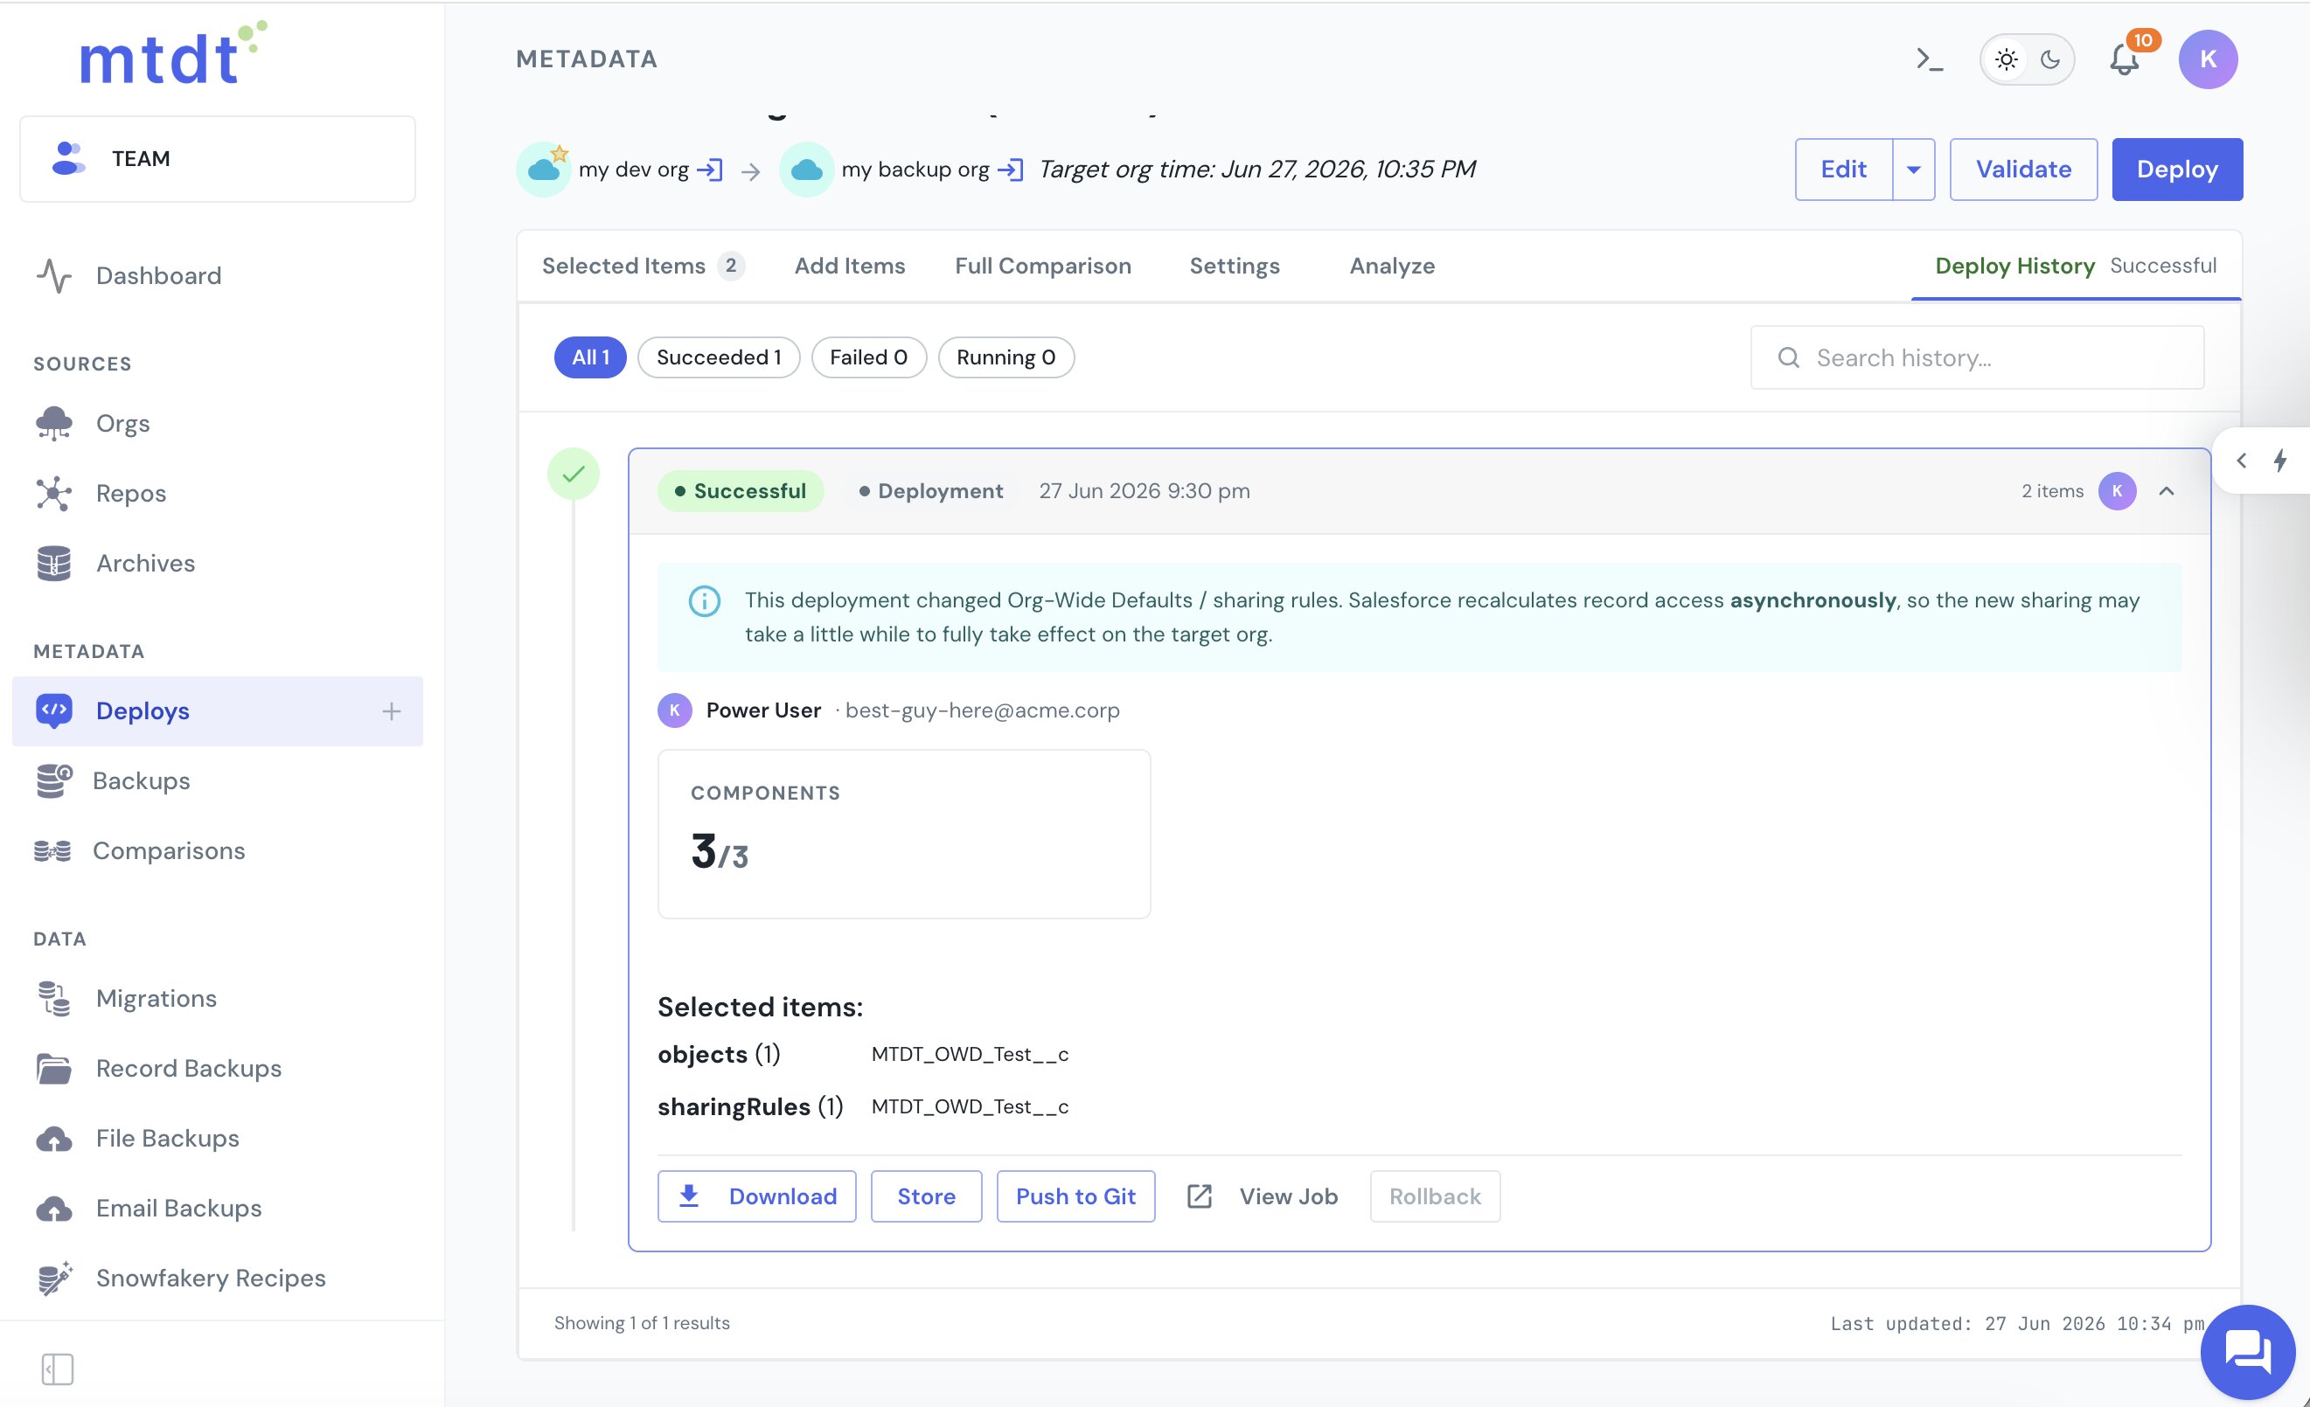Select Deploys in sidebar

218,711
